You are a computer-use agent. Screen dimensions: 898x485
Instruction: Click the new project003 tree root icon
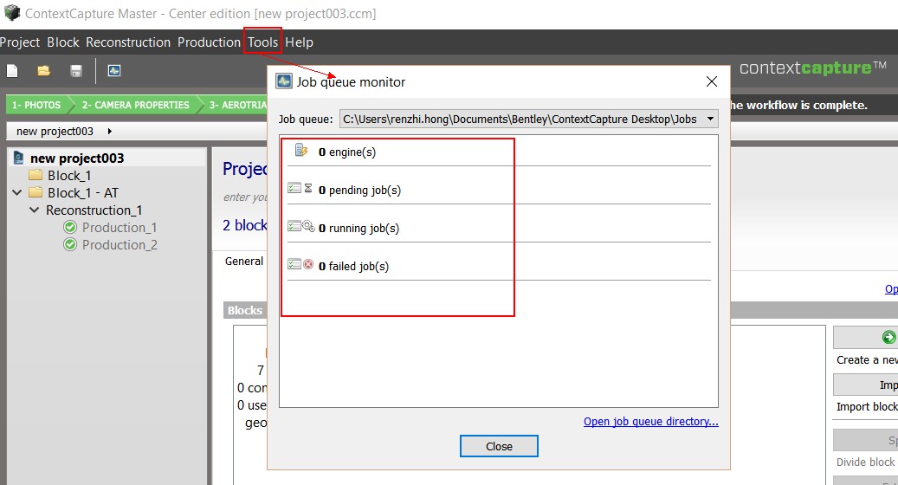(x=19, y=158)
